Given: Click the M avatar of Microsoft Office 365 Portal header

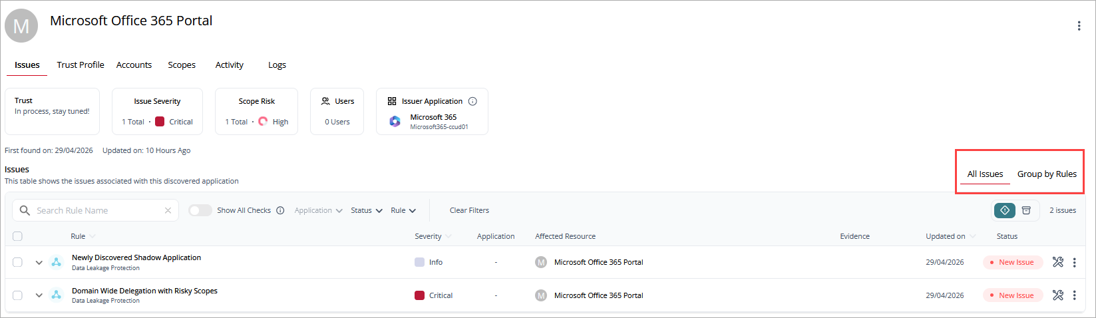Looking at the screenshot, I should coord(21,26).
